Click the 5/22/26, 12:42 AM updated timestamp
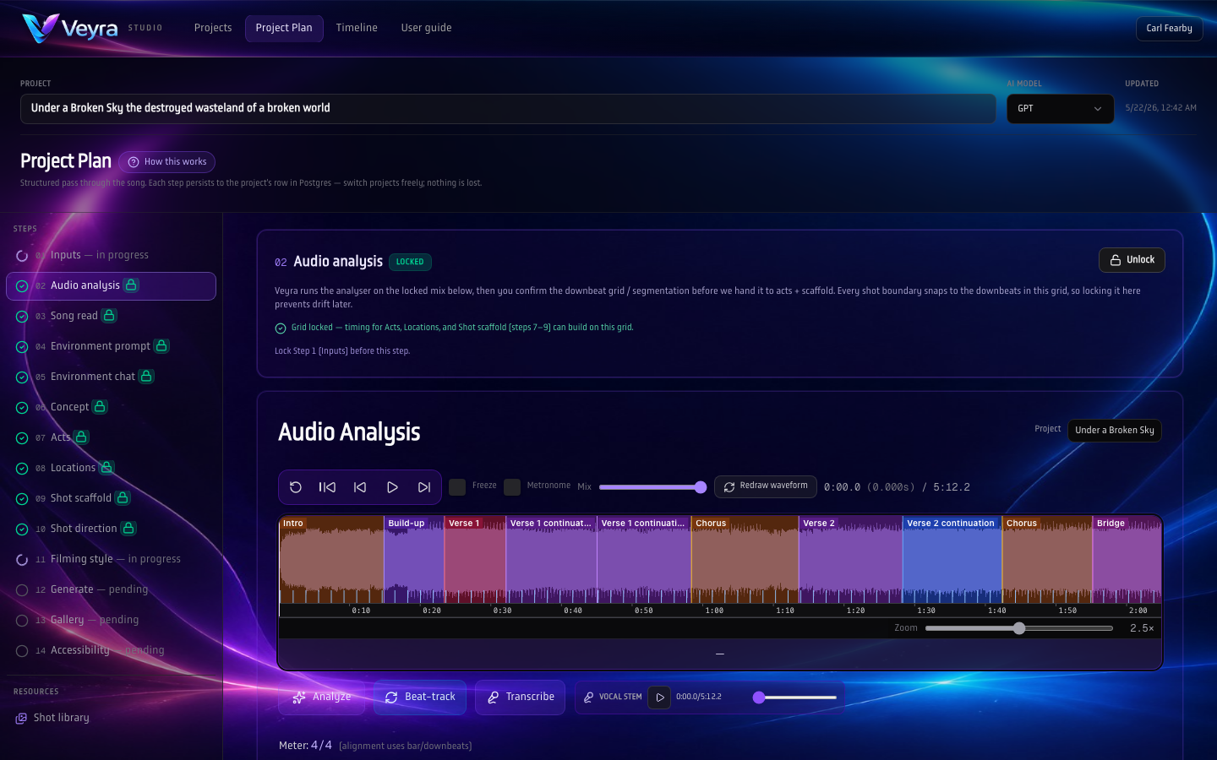 (1160, 108)
